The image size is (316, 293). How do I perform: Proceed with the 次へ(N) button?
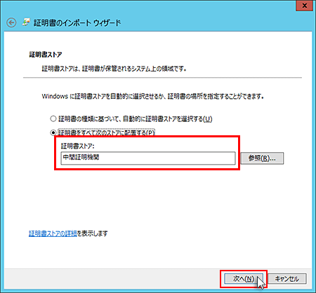point(244,278)
